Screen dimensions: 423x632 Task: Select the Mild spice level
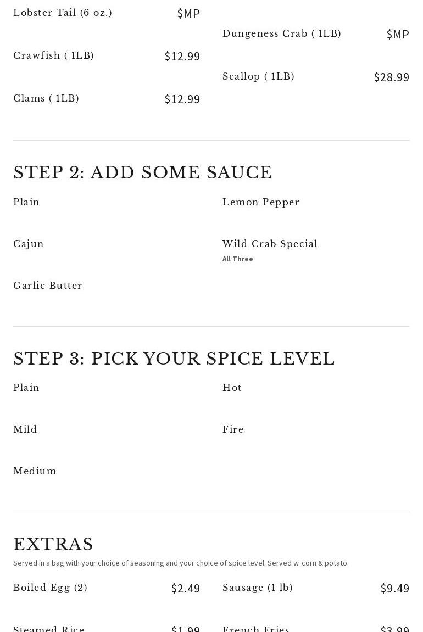[x=25, y=430]
